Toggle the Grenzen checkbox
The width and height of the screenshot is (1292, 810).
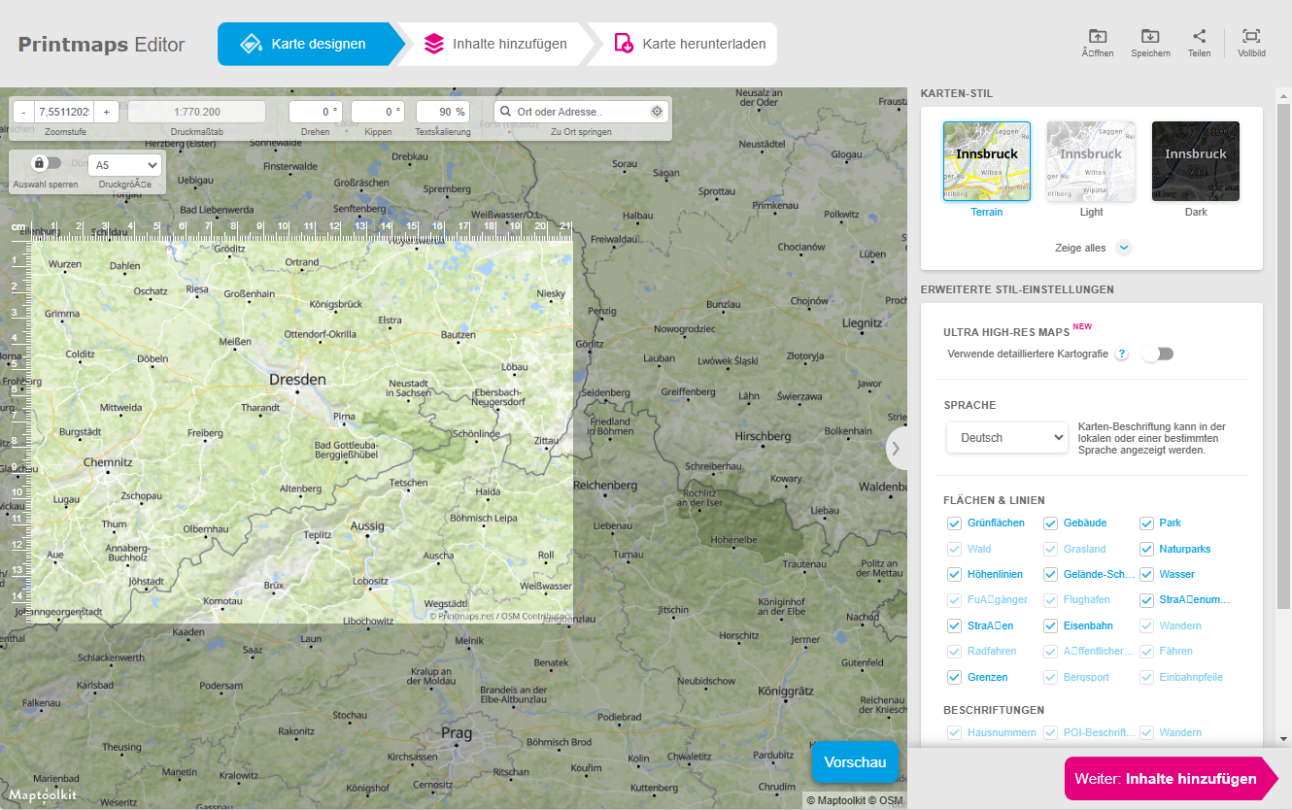point(954,678)
